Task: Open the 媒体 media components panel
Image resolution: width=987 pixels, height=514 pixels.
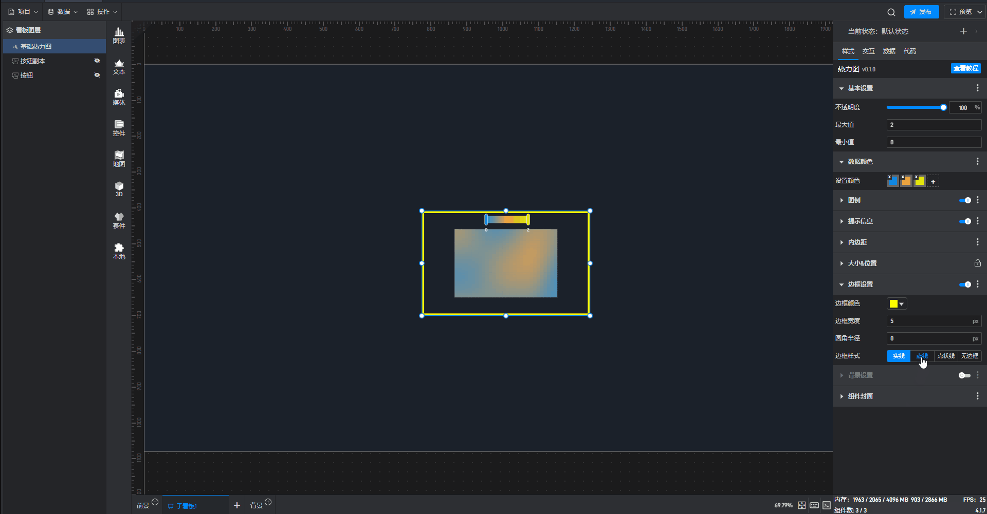Action: point(119,97)
